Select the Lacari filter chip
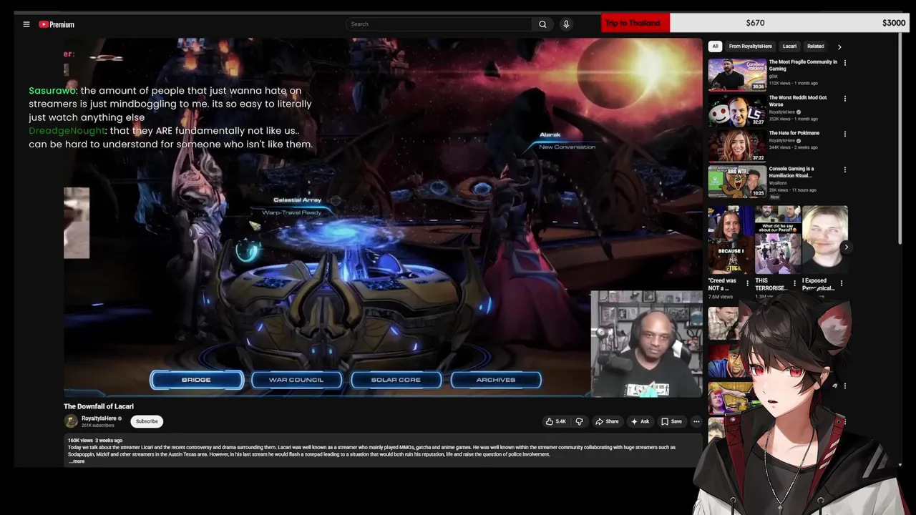The width and height of the screenshot is (916, 515). [x=789, y=46]
